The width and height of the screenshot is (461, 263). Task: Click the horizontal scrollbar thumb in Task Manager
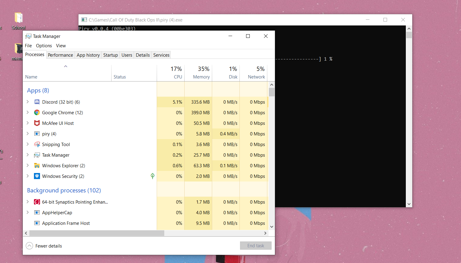[x=97, y=233]
